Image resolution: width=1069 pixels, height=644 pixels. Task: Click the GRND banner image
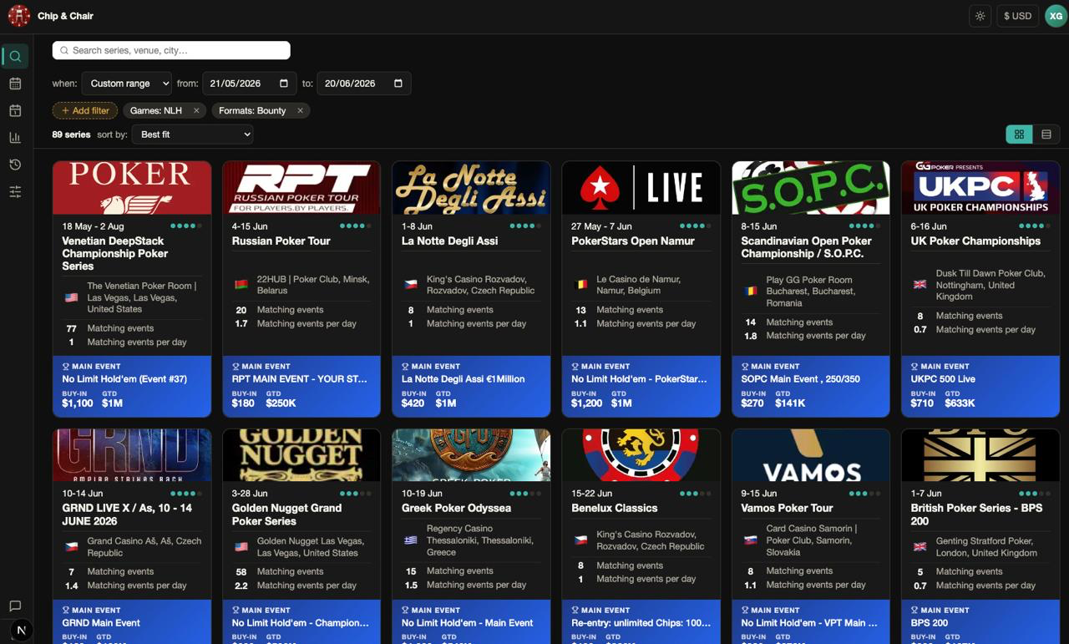132,455
